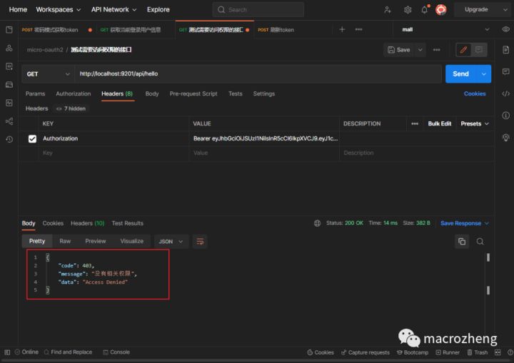Open the Tests tab
514x363 pixels.
(x=236, y=93)
